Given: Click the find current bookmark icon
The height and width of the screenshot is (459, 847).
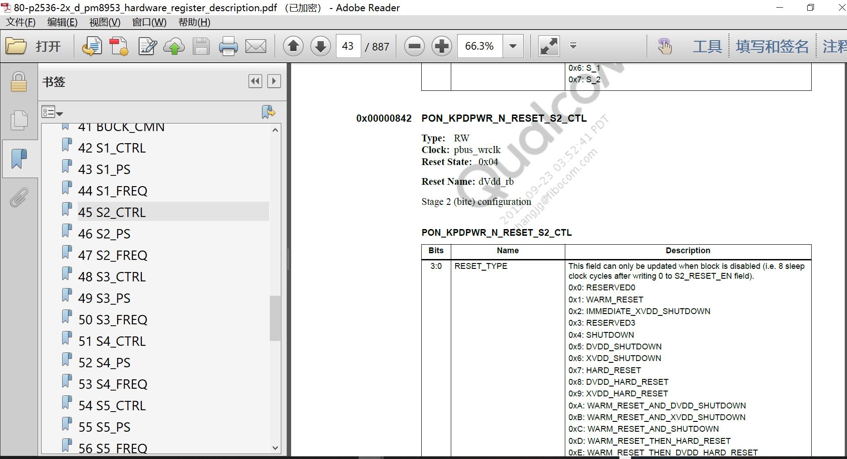Looking at the screenshot, I should point(268,112).
